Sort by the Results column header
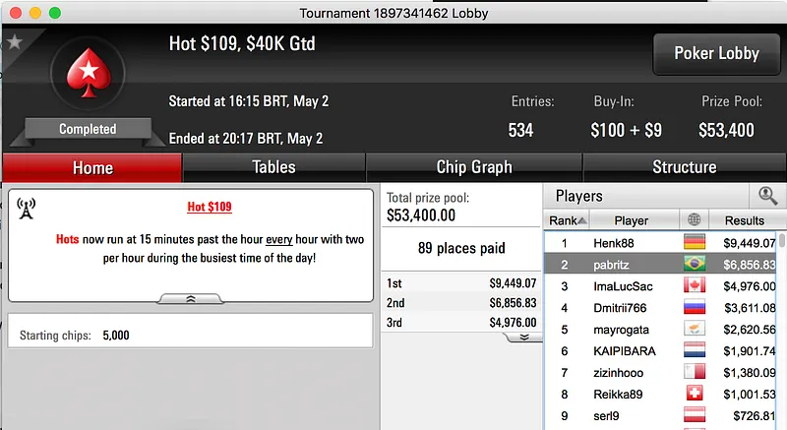 pos(744,220)
